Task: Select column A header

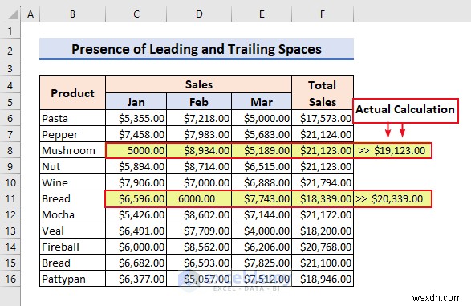Action: click(x=30, y=14)
